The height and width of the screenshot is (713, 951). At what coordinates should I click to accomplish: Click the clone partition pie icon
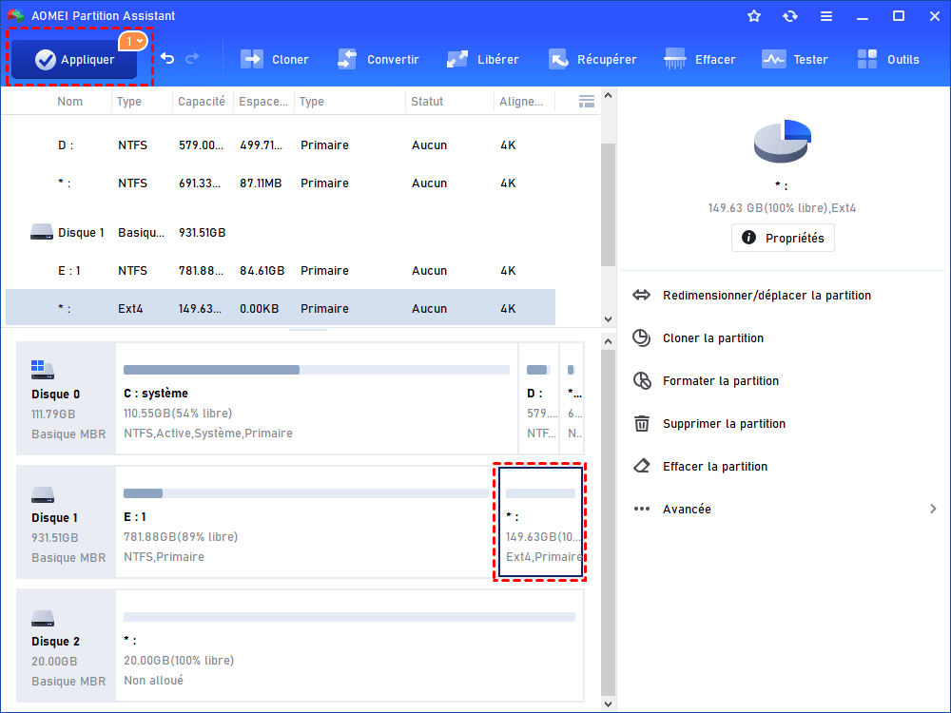(642, 337)
